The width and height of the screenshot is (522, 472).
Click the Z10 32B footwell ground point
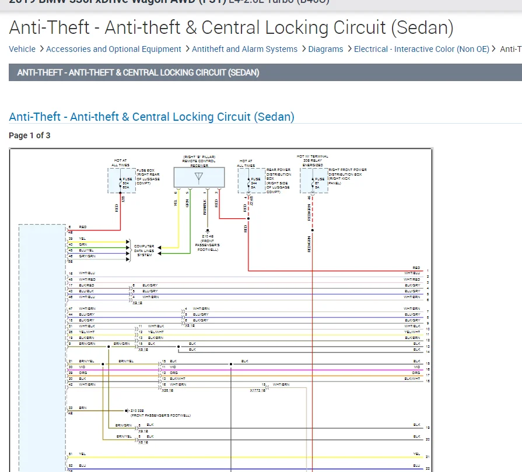(127, 411)
